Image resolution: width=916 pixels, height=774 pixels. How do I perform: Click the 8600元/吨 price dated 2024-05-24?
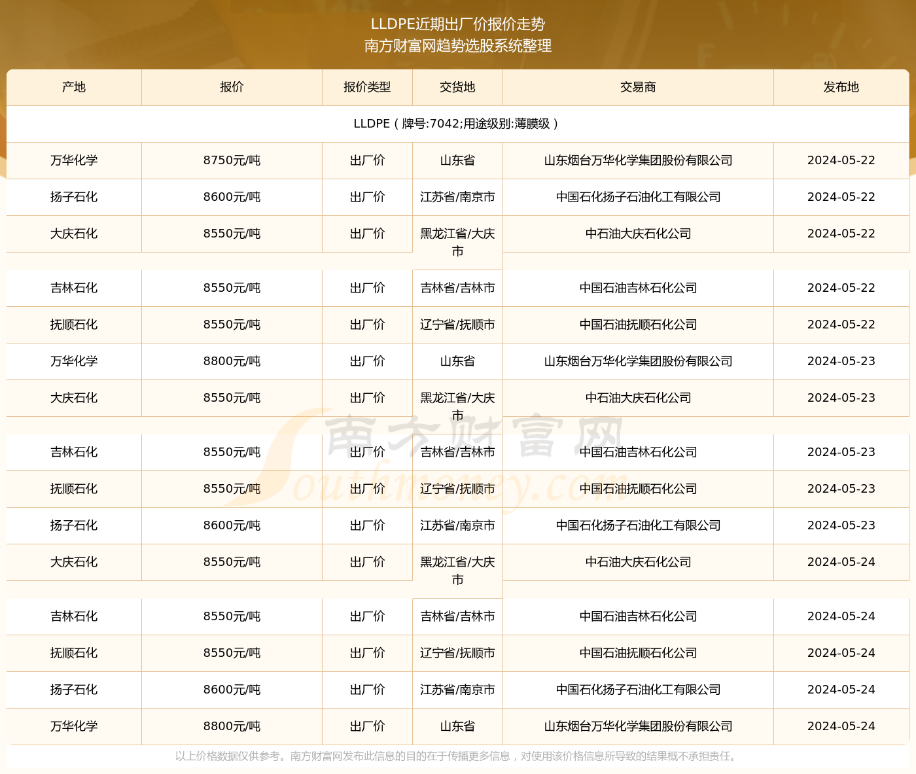coord(232,690)
